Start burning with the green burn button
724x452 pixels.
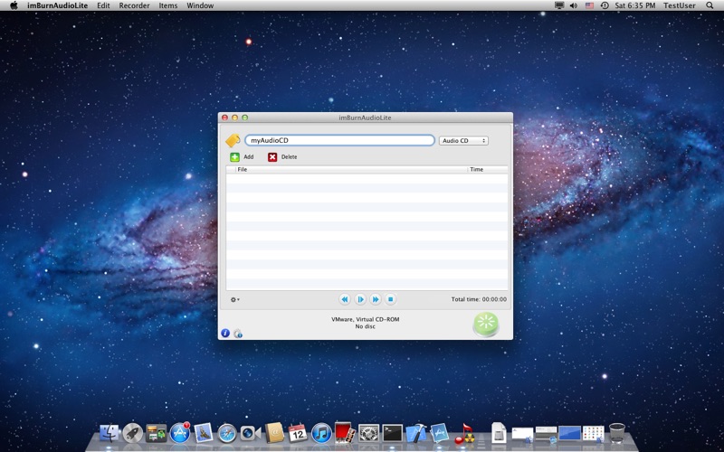(x=486, y=325)
